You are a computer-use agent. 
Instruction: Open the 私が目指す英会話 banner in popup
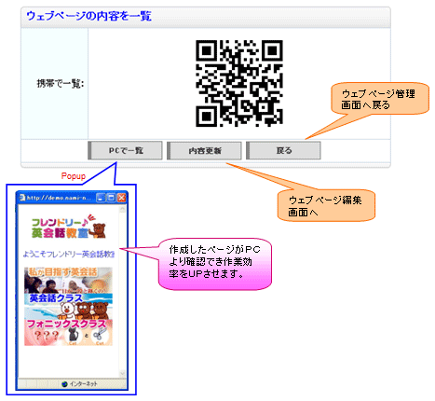[x=68, y=280]
